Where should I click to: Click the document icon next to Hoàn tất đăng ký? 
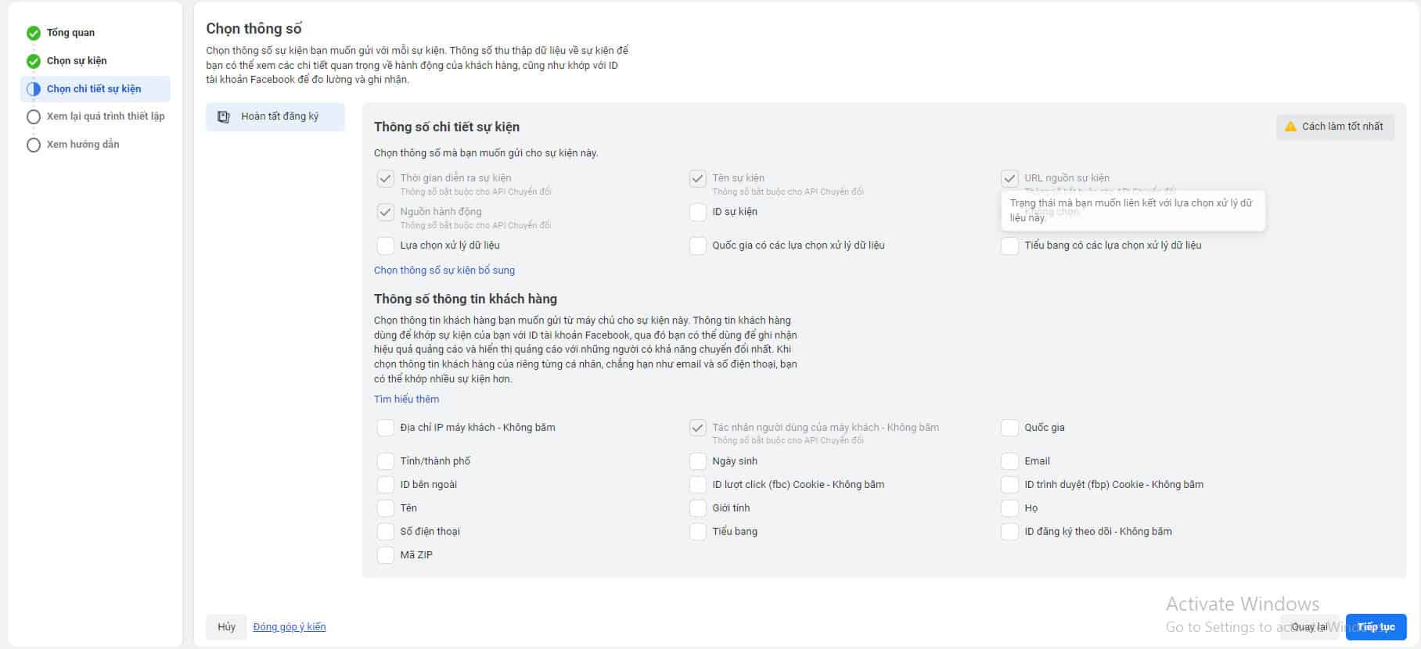click(x=224, y=117)
